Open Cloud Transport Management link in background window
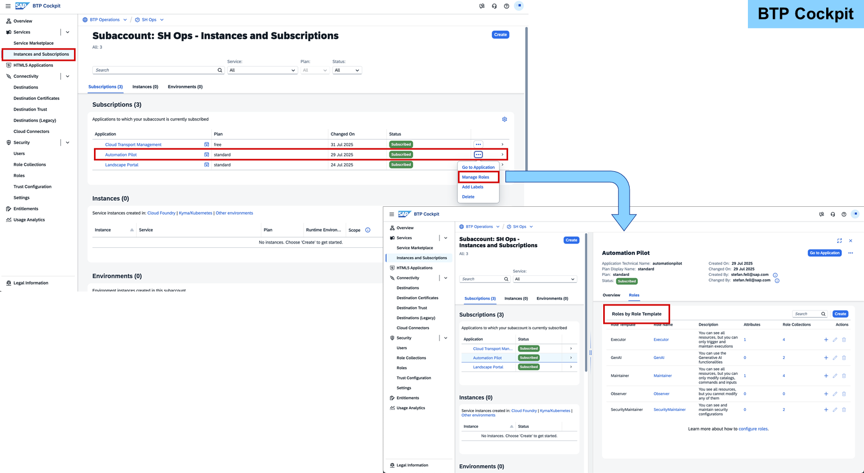This screenshot has width=864, height=473. (133, 145)
